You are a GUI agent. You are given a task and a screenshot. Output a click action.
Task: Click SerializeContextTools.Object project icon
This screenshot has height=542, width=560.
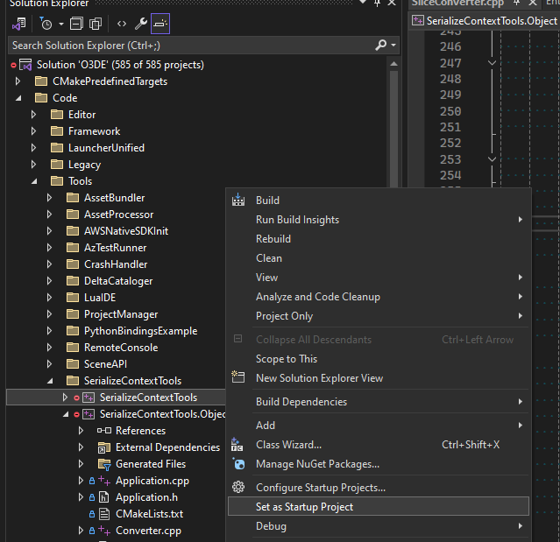[89, 414]
